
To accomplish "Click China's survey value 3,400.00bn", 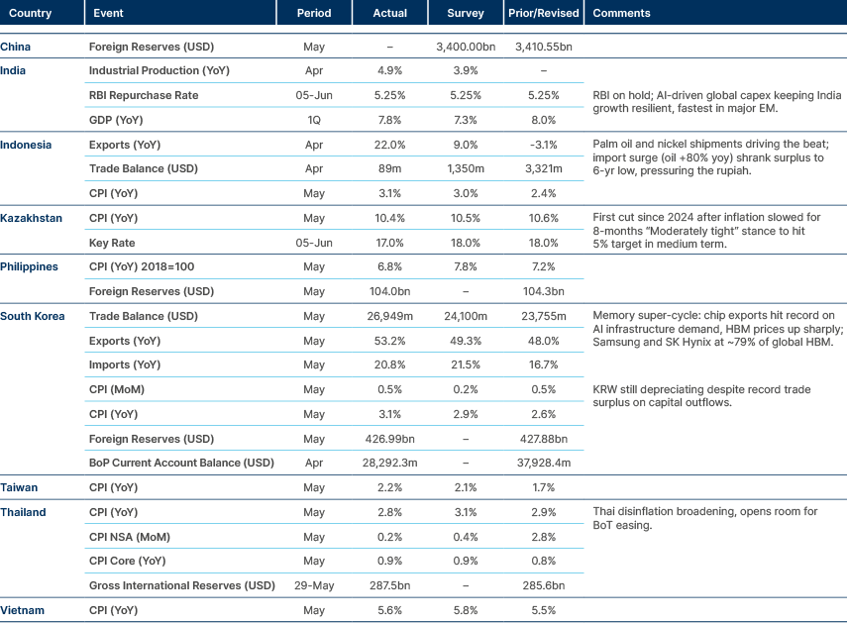I will point(466,47).
